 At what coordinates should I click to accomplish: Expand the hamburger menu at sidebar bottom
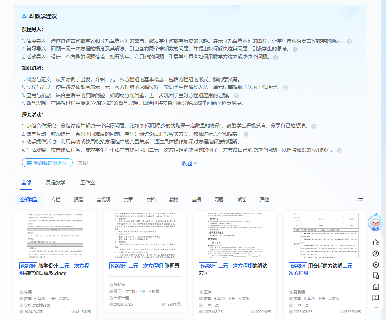click(375, 309)
